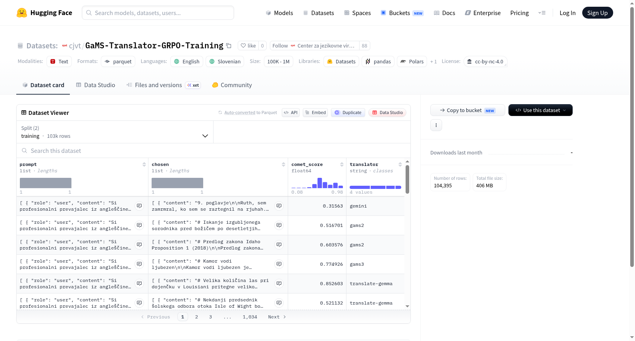Open Enterprise in the top navigation
This screenshot has height=341, width=635.
pyautogui.click(x=483, y=13)
